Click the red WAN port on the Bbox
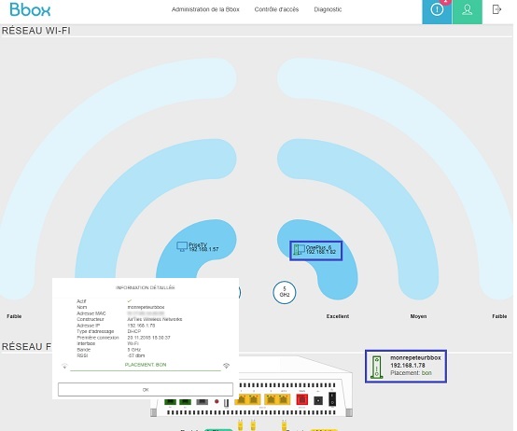The height and width of the screenshot is (431, 517). (302, 399)
